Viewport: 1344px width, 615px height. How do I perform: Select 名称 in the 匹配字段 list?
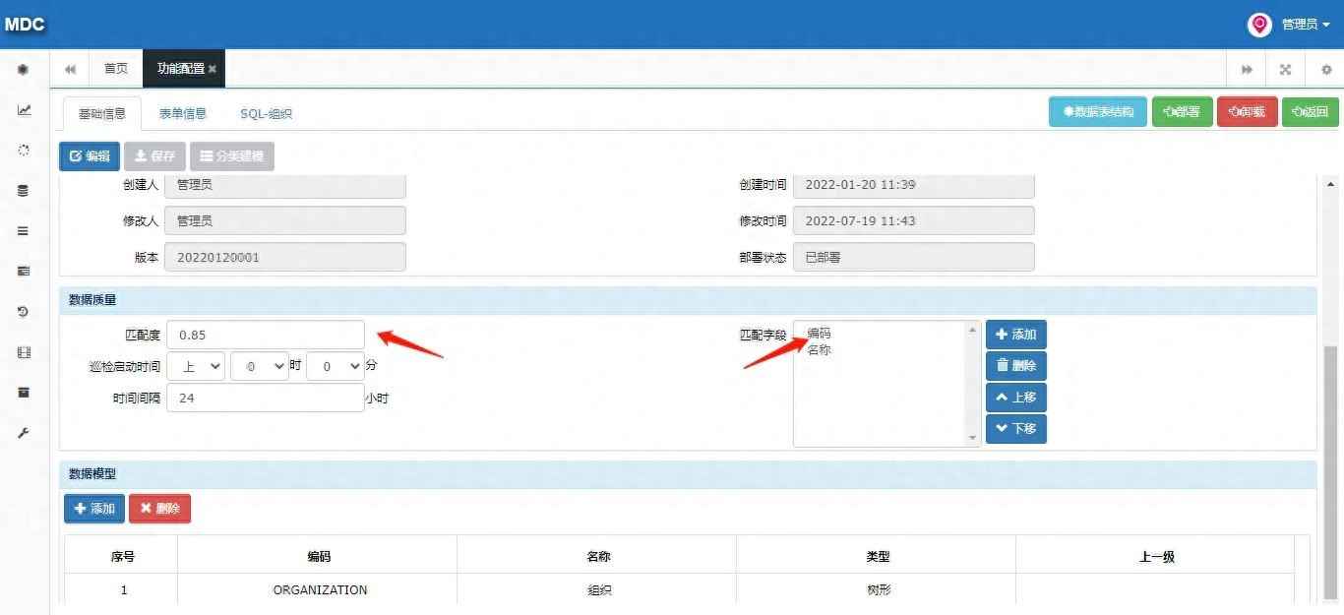pyautogui.click(x=819, y=349)
